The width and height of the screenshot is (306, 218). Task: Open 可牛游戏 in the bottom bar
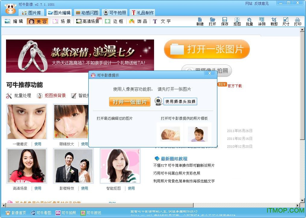point(91,213)
